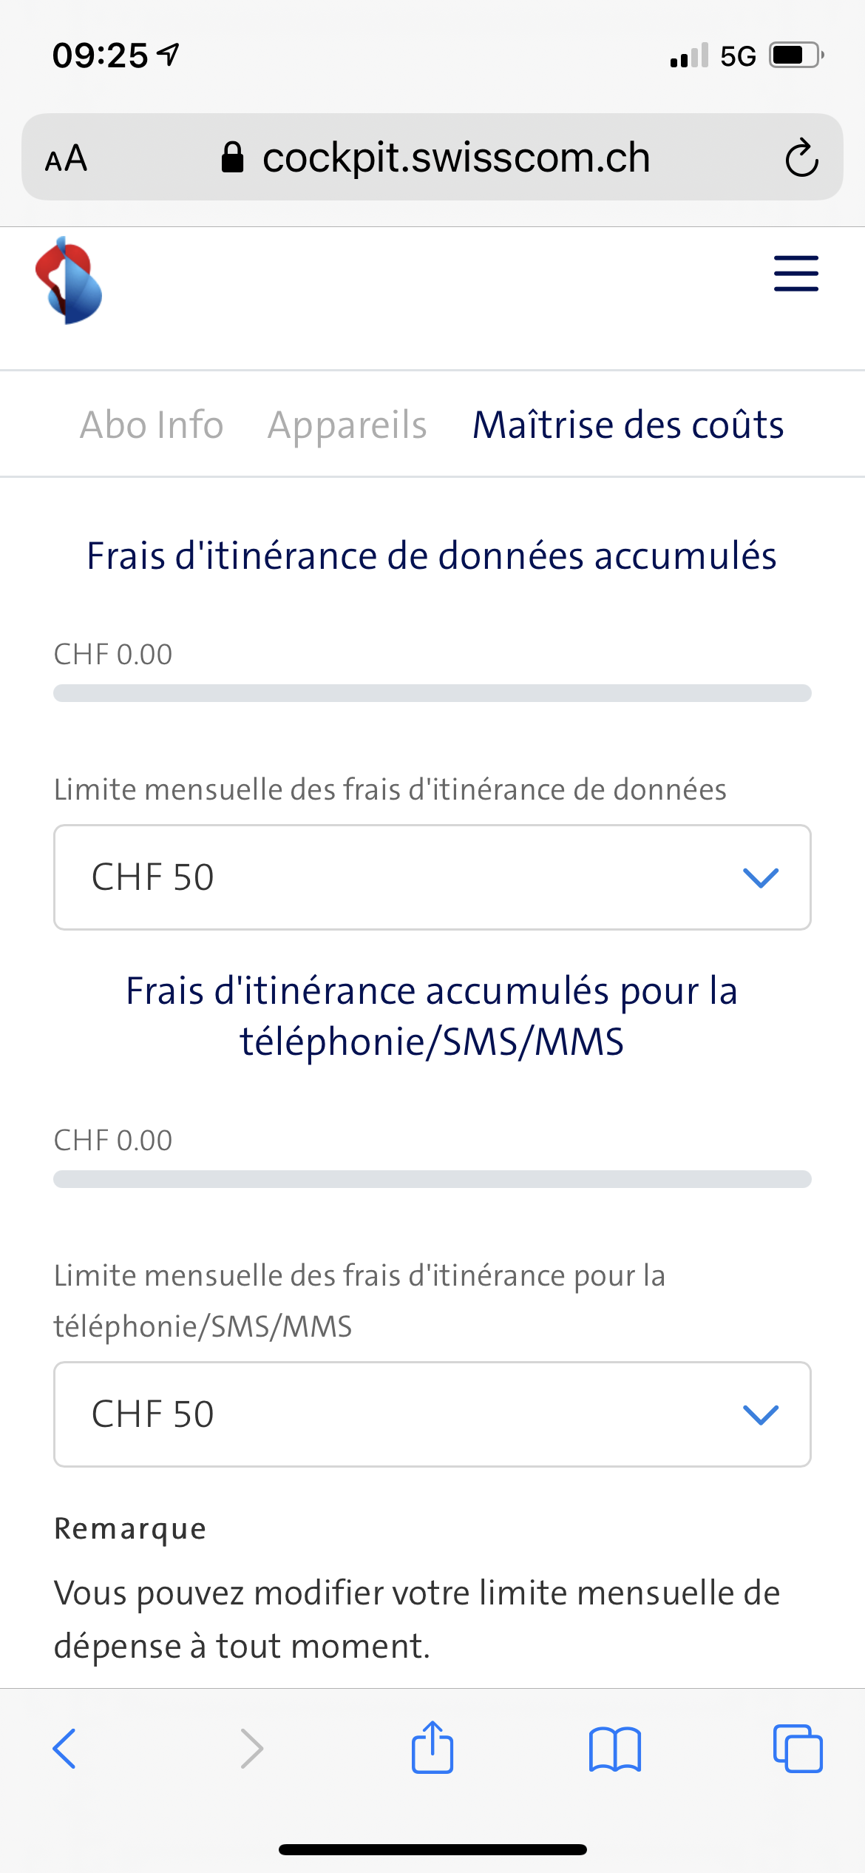Tap the cockpit.swisscom.ch address field
Viewport: 865px width, 1873px height.
(x=455, y=158)
